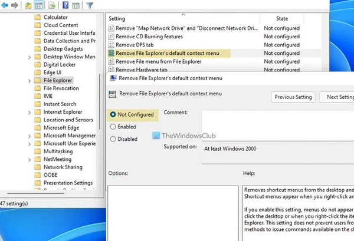The width and height of the screenshot is (354, 241).
Task: Click the Edge UI folder icon
Action: pyautogui.click(x=38, y=72)
